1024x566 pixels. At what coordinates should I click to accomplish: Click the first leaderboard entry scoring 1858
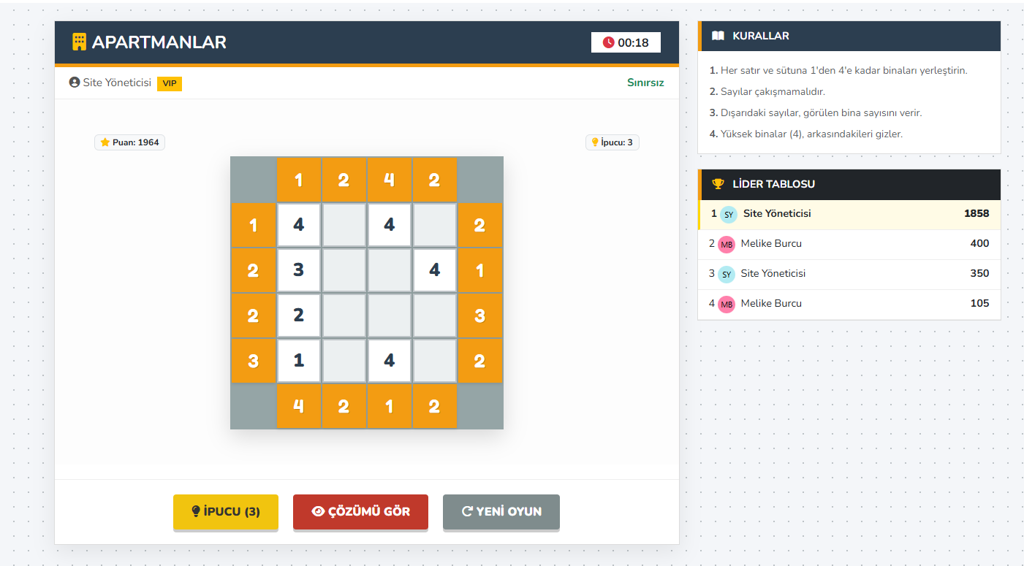[849, 214]
